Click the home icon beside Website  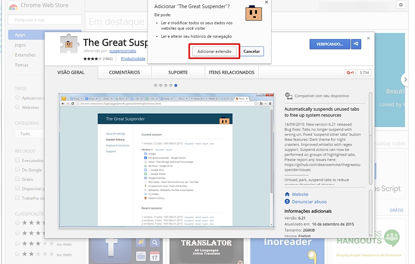tap(287, 194)
